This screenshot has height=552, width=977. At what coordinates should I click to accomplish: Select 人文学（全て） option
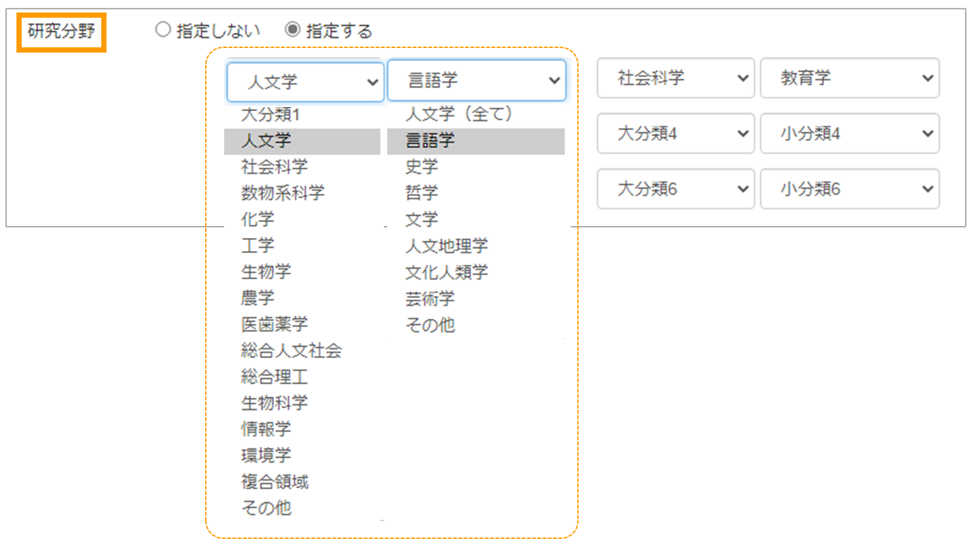pos(458,114)
